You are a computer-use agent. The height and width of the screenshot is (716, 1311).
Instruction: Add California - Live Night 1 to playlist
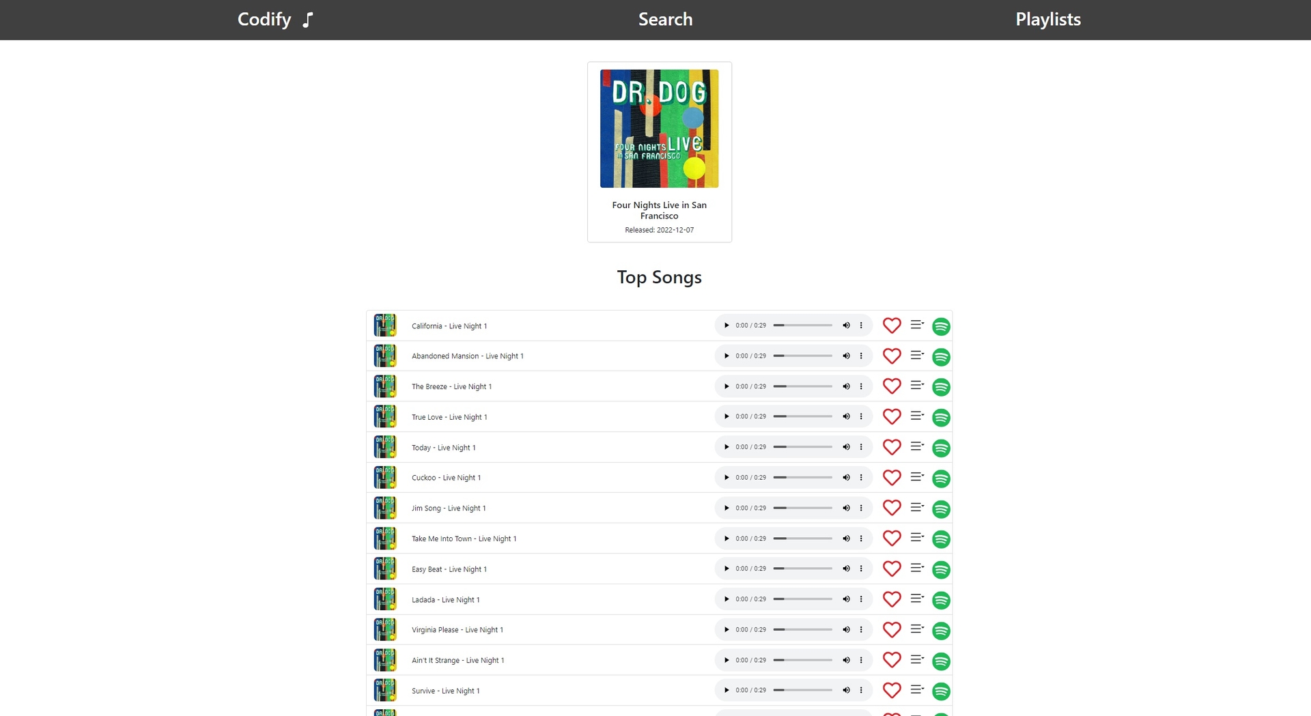click(x=917, y=325)
